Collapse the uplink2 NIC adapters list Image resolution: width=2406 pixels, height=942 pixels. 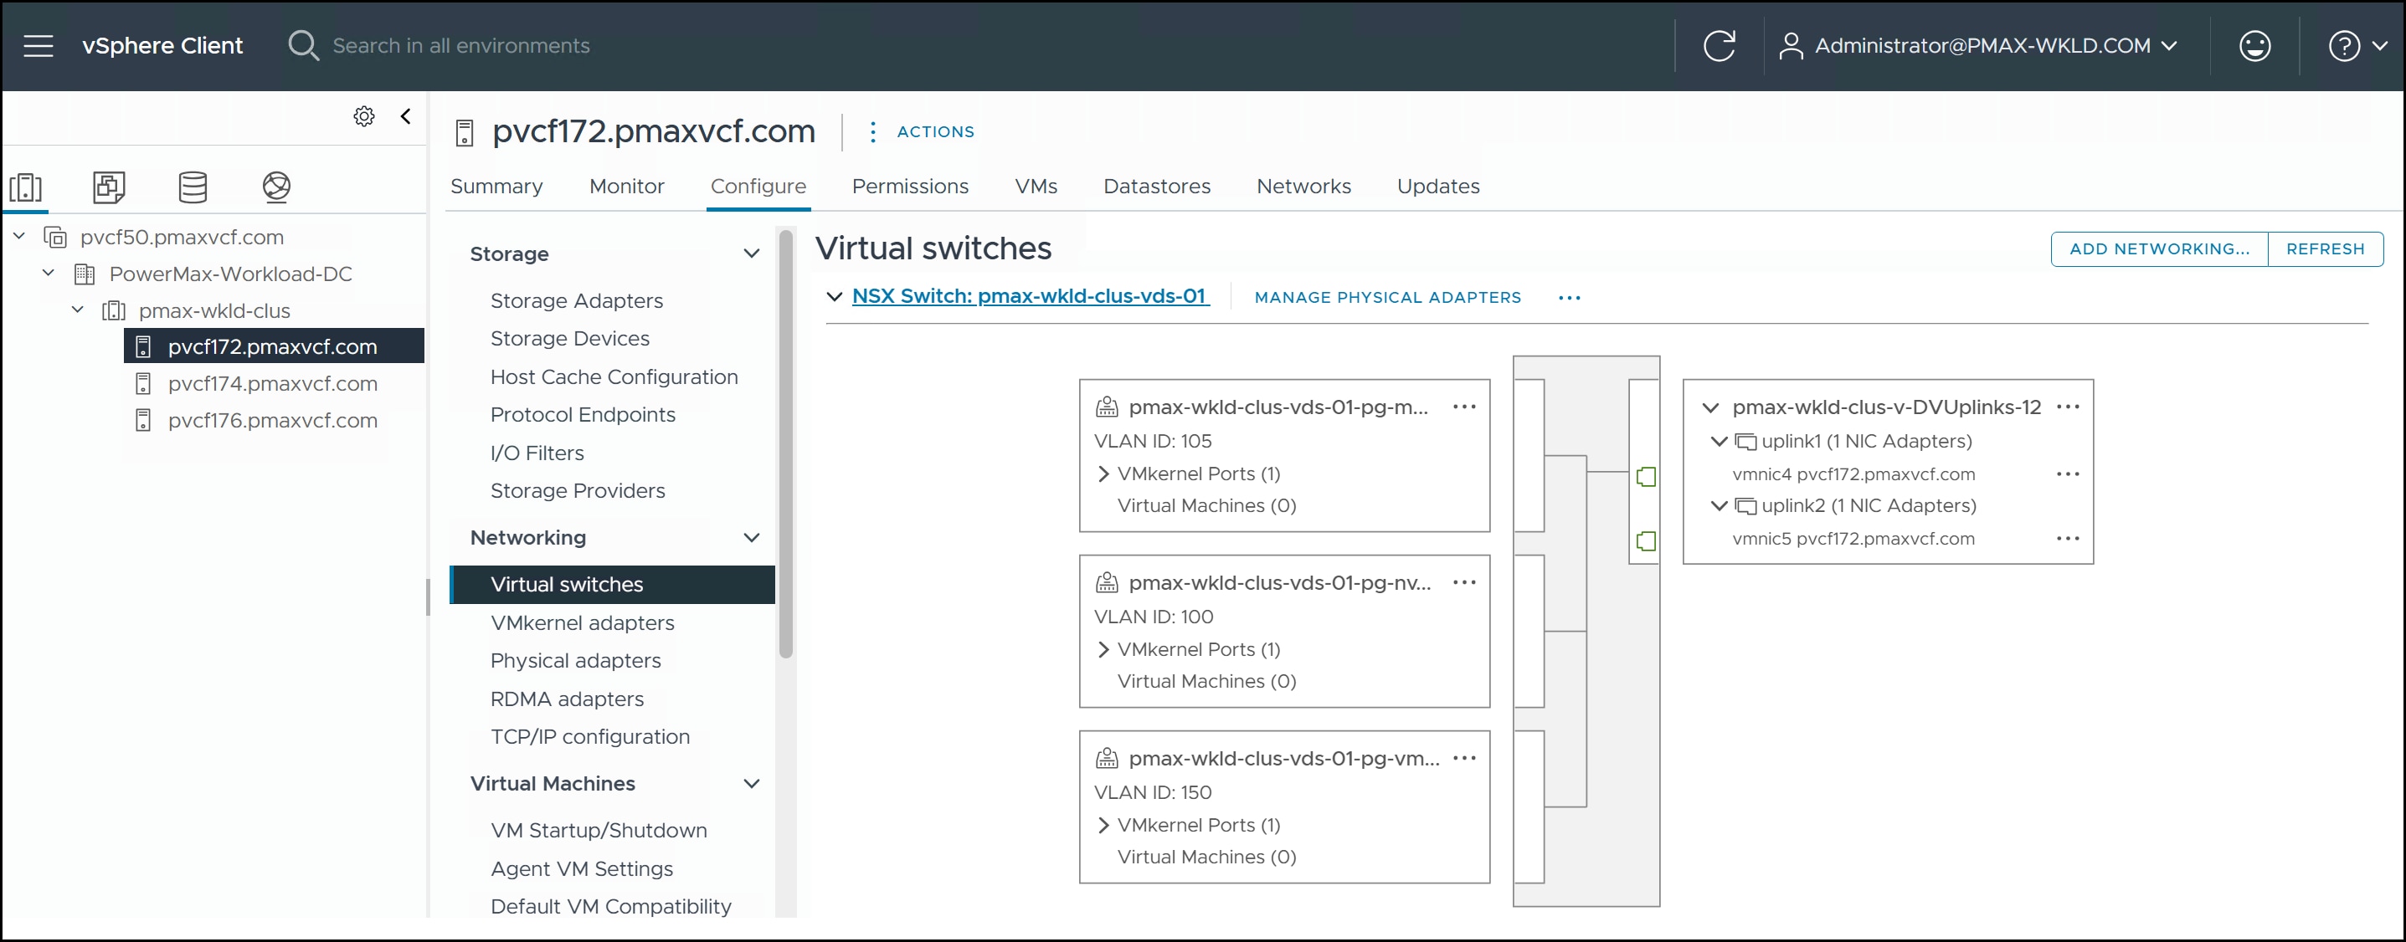coord(1718,505)
